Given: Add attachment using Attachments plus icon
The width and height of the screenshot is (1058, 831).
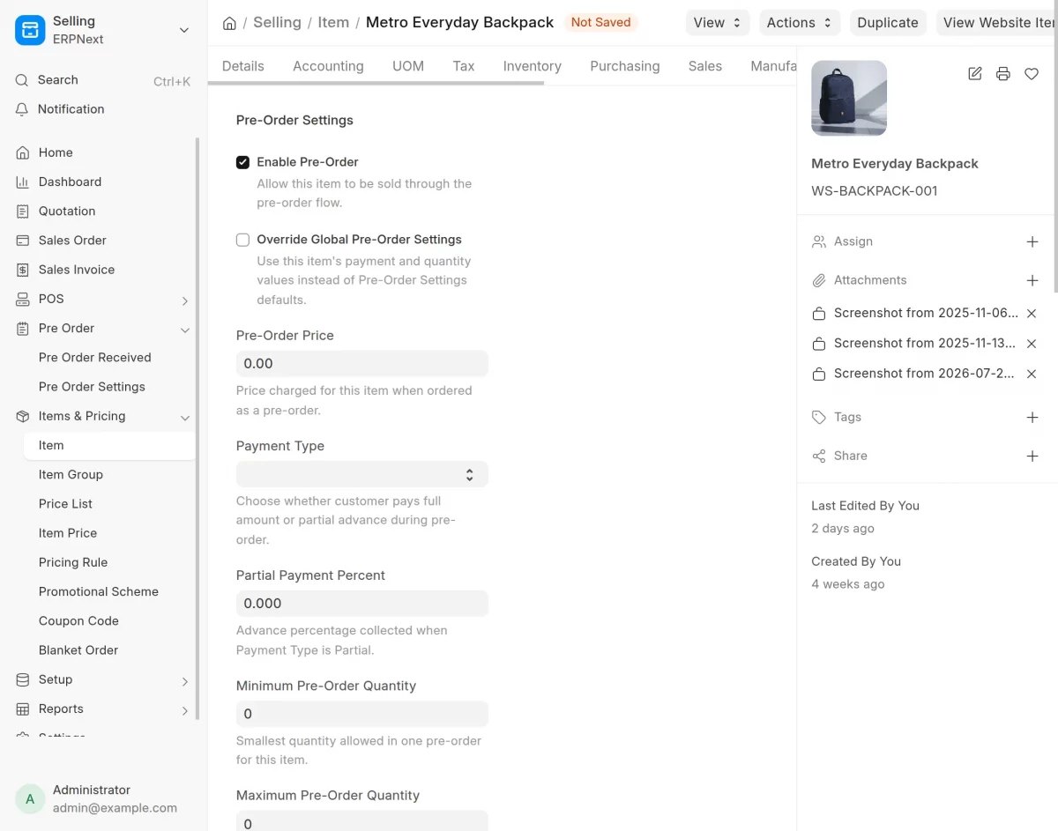Looking at the screenshot, I should click(x=1032, y=280).
